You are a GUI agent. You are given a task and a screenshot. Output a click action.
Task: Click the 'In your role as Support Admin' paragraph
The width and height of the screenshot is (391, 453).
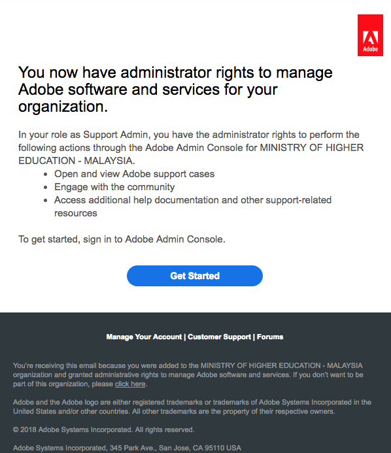coord(191,148)
